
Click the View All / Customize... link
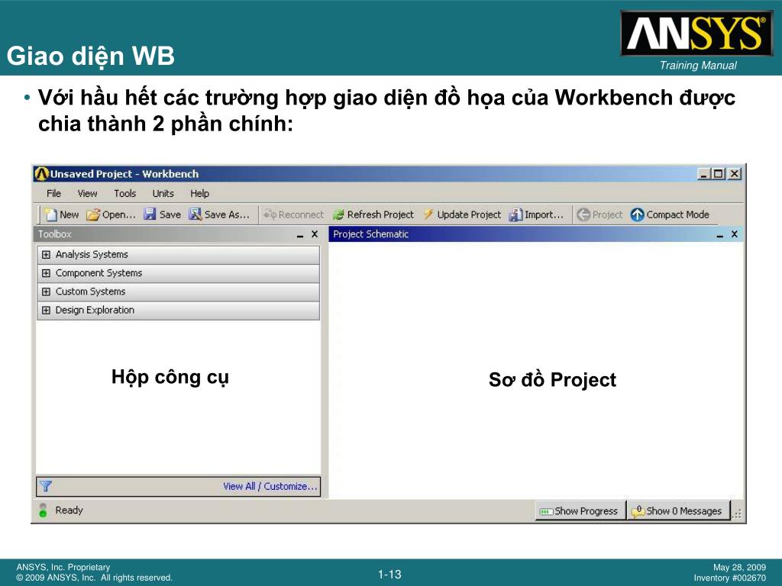[270, 486]
